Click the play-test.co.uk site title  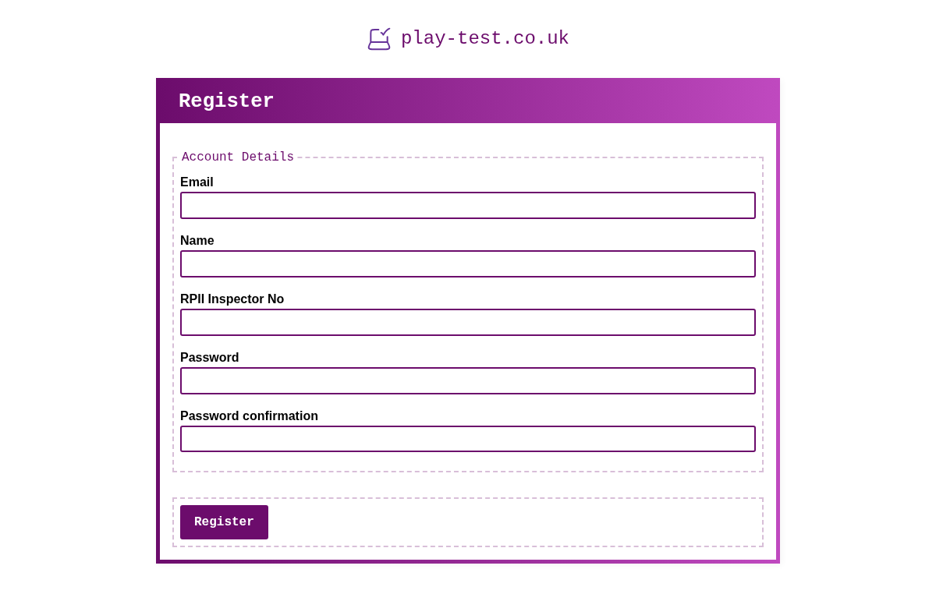[484, 37]
